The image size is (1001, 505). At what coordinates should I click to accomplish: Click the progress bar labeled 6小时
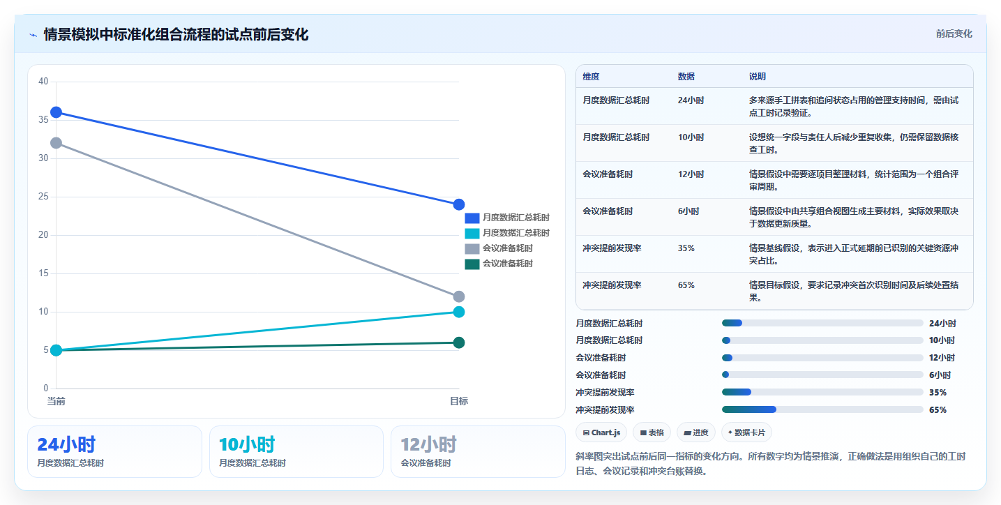coord(822,375)
